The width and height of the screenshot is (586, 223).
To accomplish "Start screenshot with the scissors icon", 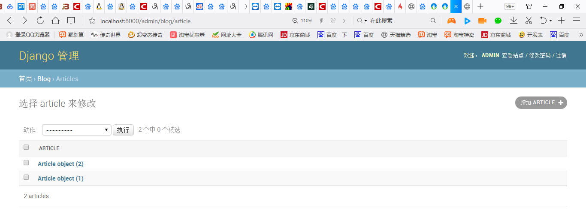I will point(529,21).
